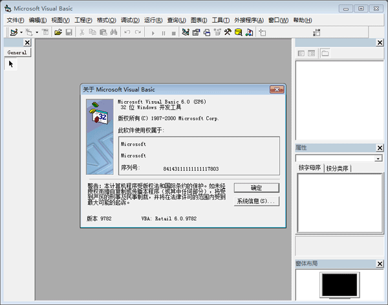Click the Find binoculars icon
388x305 pixels.
[x=114, y=32]
